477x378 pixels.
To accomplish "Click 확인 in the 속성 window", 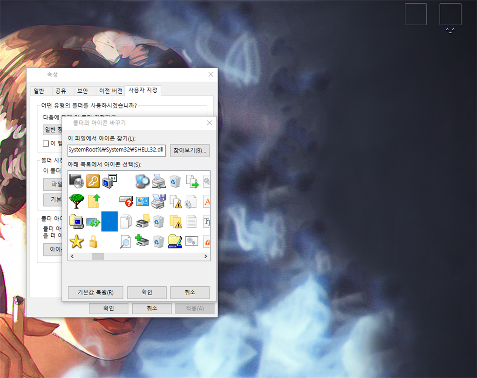I will [109, 308].
